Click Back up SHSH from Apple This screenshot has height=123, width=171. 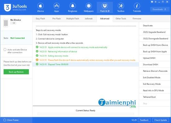pos(155,52)
